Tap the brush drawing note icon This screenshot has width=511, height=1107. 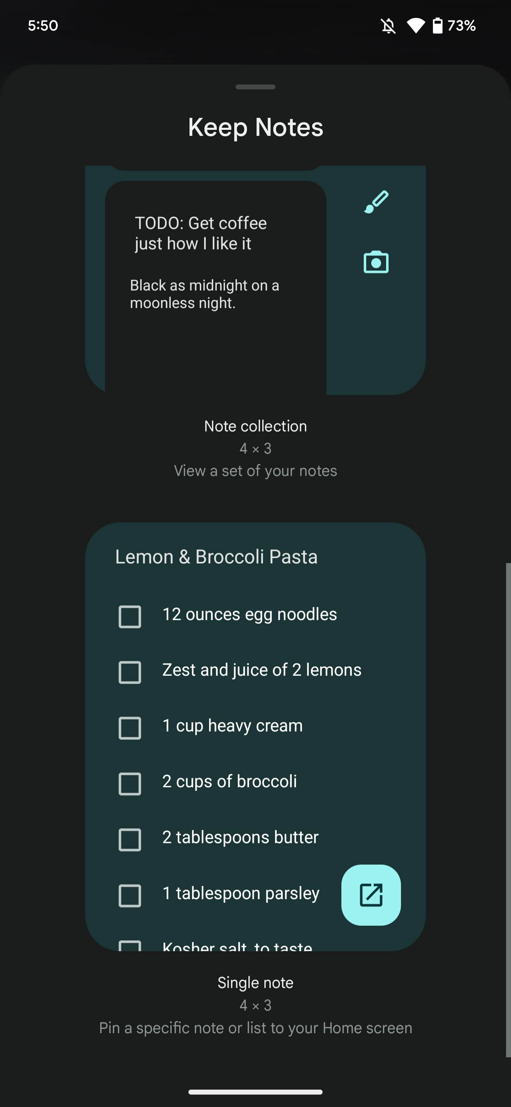376,202
